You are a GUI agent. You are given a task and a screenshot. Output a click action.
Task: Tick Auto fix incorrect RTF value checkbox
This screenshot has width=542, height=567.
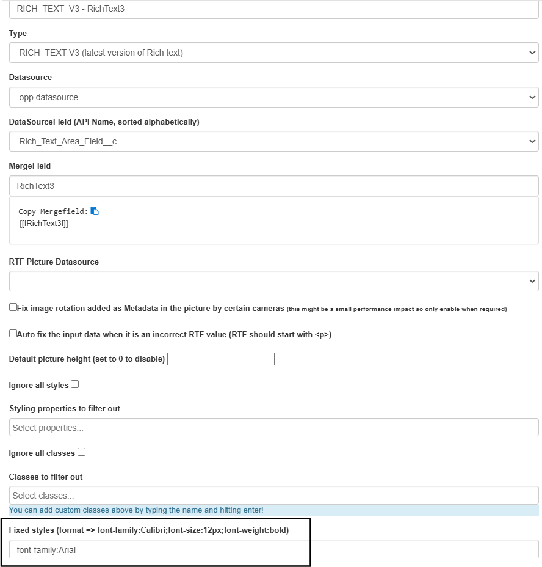[x=13, y=334]
